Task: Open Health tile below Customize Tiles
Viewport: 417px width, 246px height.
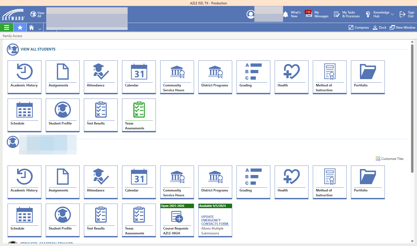Action: 291,182
